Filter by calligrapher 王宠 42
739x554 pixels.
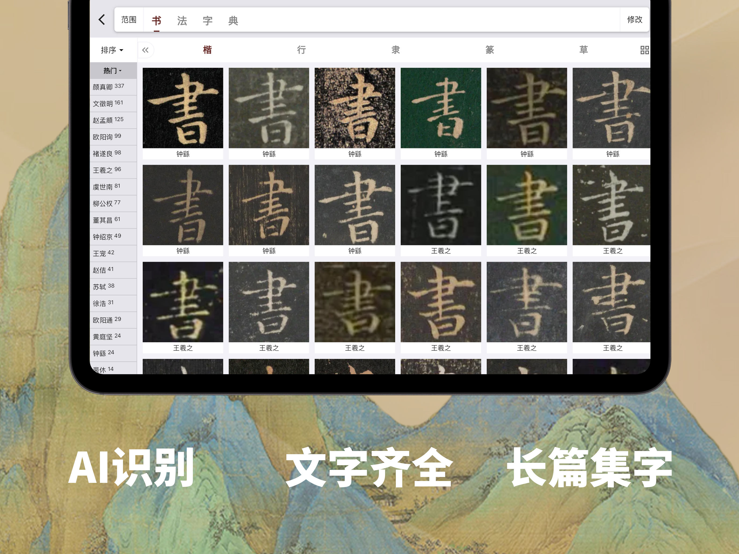click(x=113, y=253)
